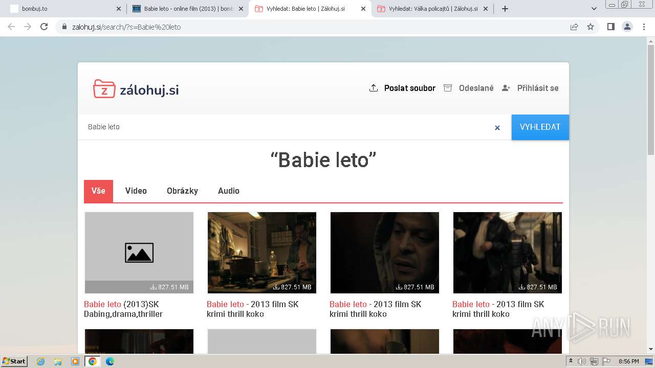
Task: Open fourth result crowd scene thumbnail
Action: (x=508, y=252)
